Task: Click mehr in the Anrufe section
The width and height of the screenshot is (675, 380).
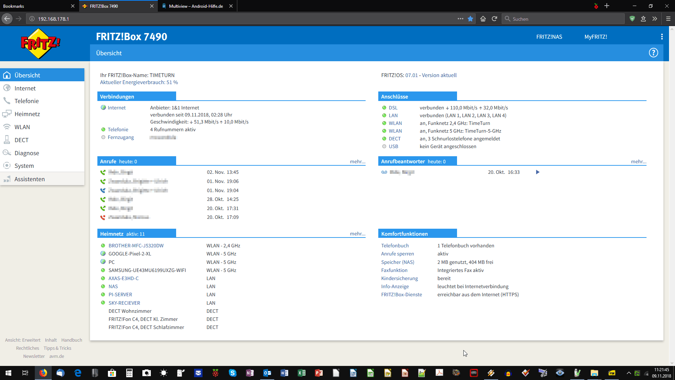Action: click(x=358, y=161)
